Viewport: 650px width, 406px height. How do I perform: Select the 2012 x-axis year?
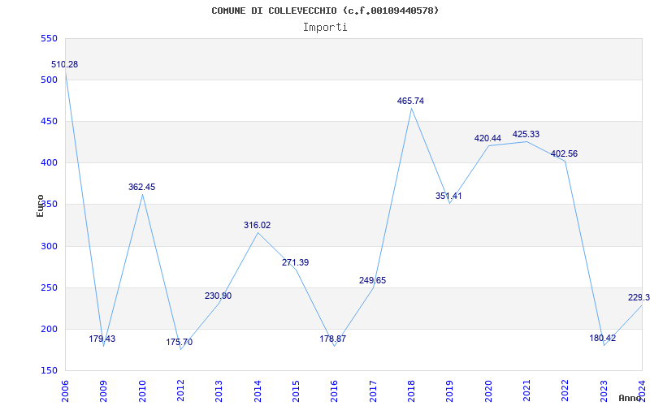coord(180,391)
